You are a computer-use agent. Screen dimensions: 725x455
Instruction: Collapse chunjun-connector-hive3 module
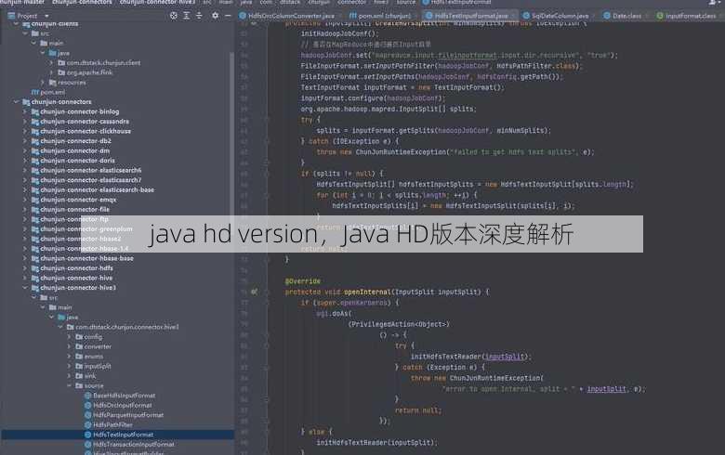click(25, 288)
